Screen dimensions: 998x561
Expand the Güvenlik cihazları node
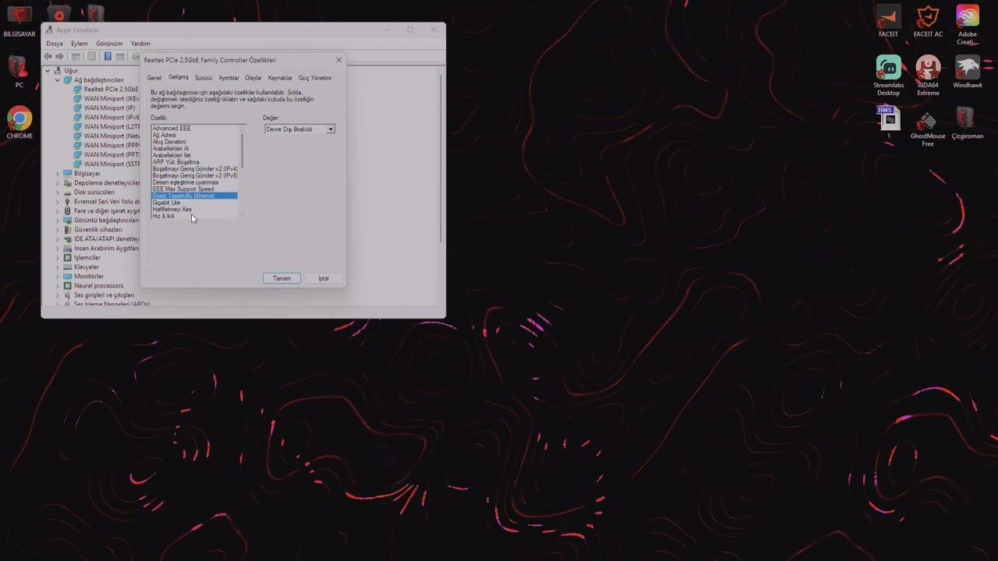coord(57,230)
